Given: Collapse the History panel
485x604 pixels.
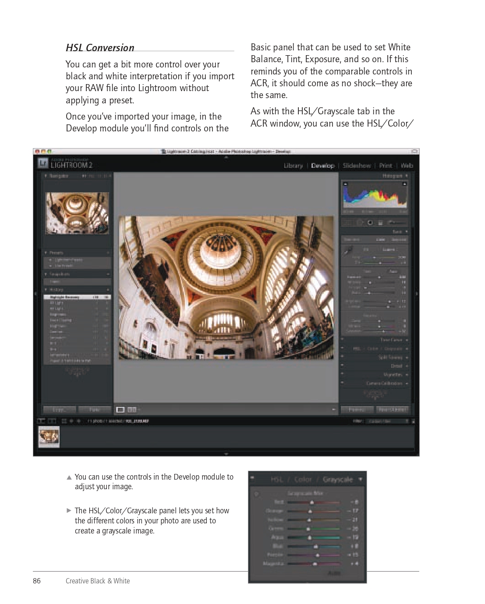Looking at the screenshot, I should tap(46, 290).
